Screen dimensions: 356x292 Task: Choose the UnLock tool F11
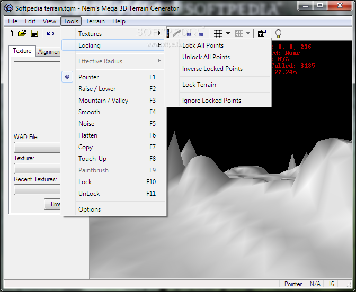[x=114, y=194]
